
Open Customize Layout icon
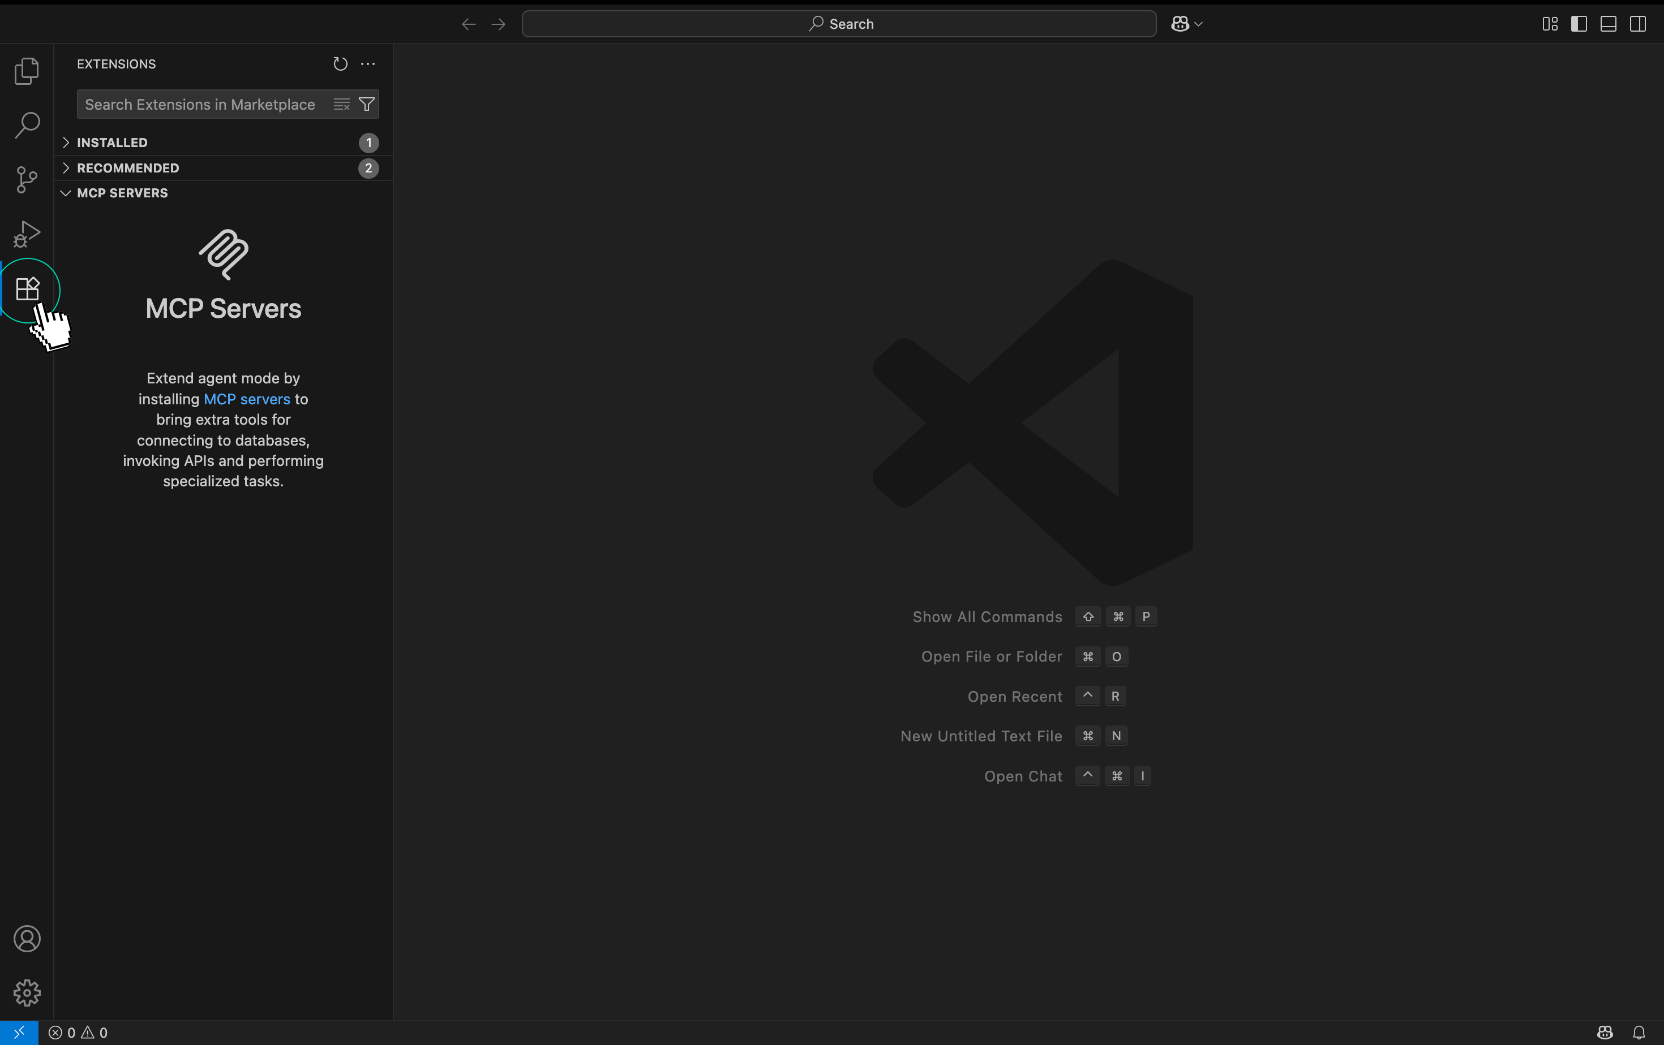(1550, 24)
